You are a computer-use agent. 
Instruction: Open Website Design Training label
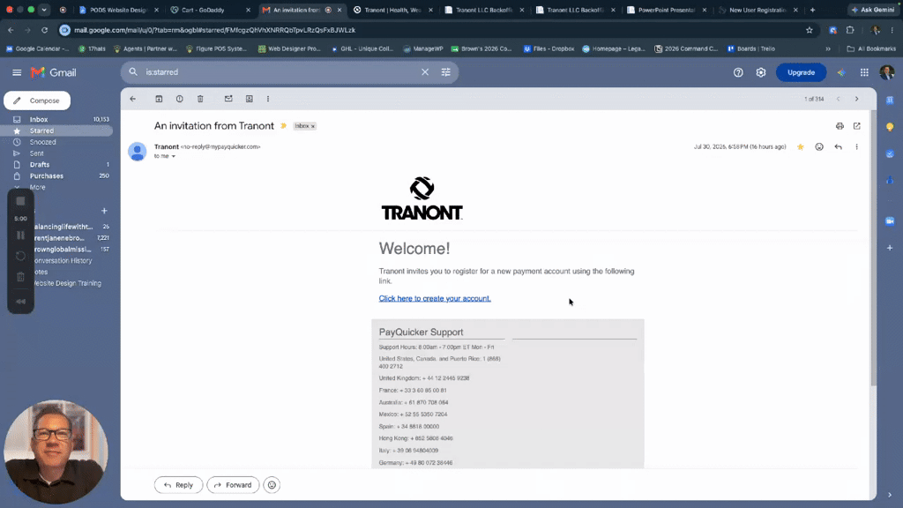(66, 283)
